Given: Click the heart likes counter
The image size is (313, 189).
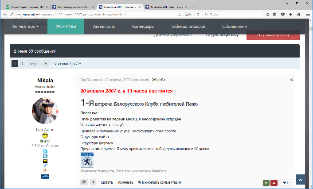Looking at the screenshot, I should 286,183.
